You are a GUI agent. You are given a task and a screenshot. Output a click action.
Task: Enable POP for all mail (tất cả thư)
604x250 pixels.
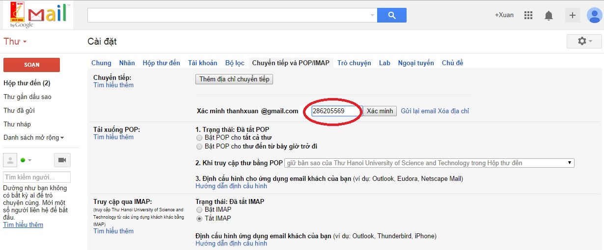click(199, 138)
